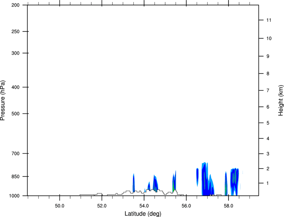Click the 54.0 latitude label

pyautogui.click(x=144, y=206)
